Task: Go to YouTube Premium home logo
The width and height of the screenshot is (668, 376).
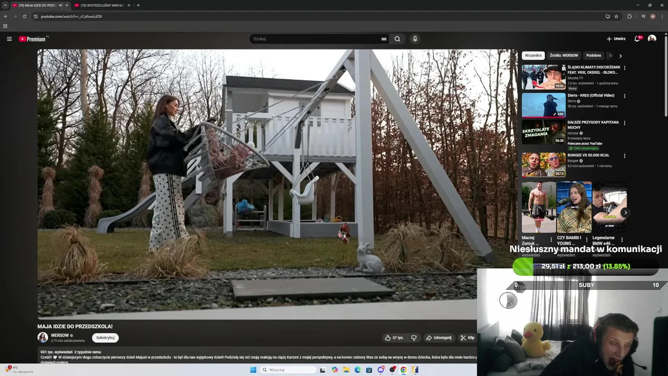Action: click(x=33, y=39)
